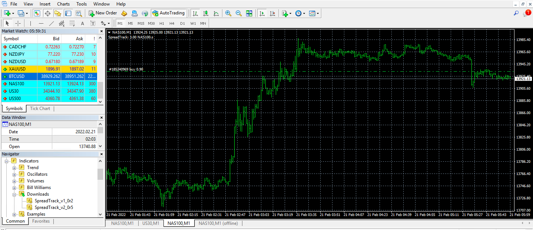Switch to the M15 timeframe
The width and height of the screenshot is (533, 230).
(x=141, y=23)
